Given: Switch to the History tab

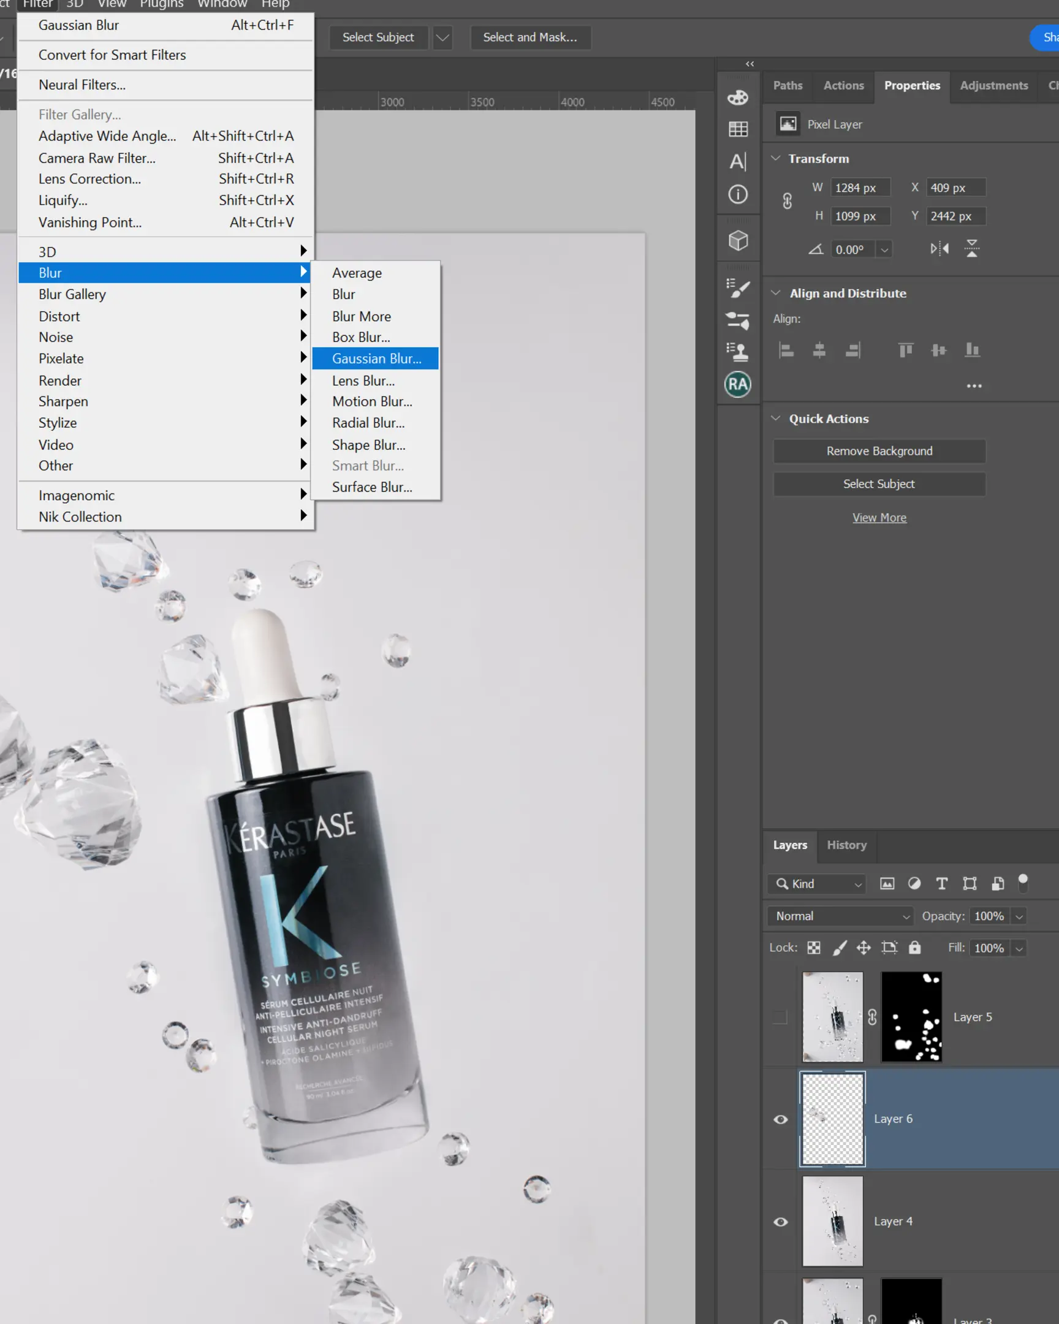Looking at the screenshot, I should [846, 845].
